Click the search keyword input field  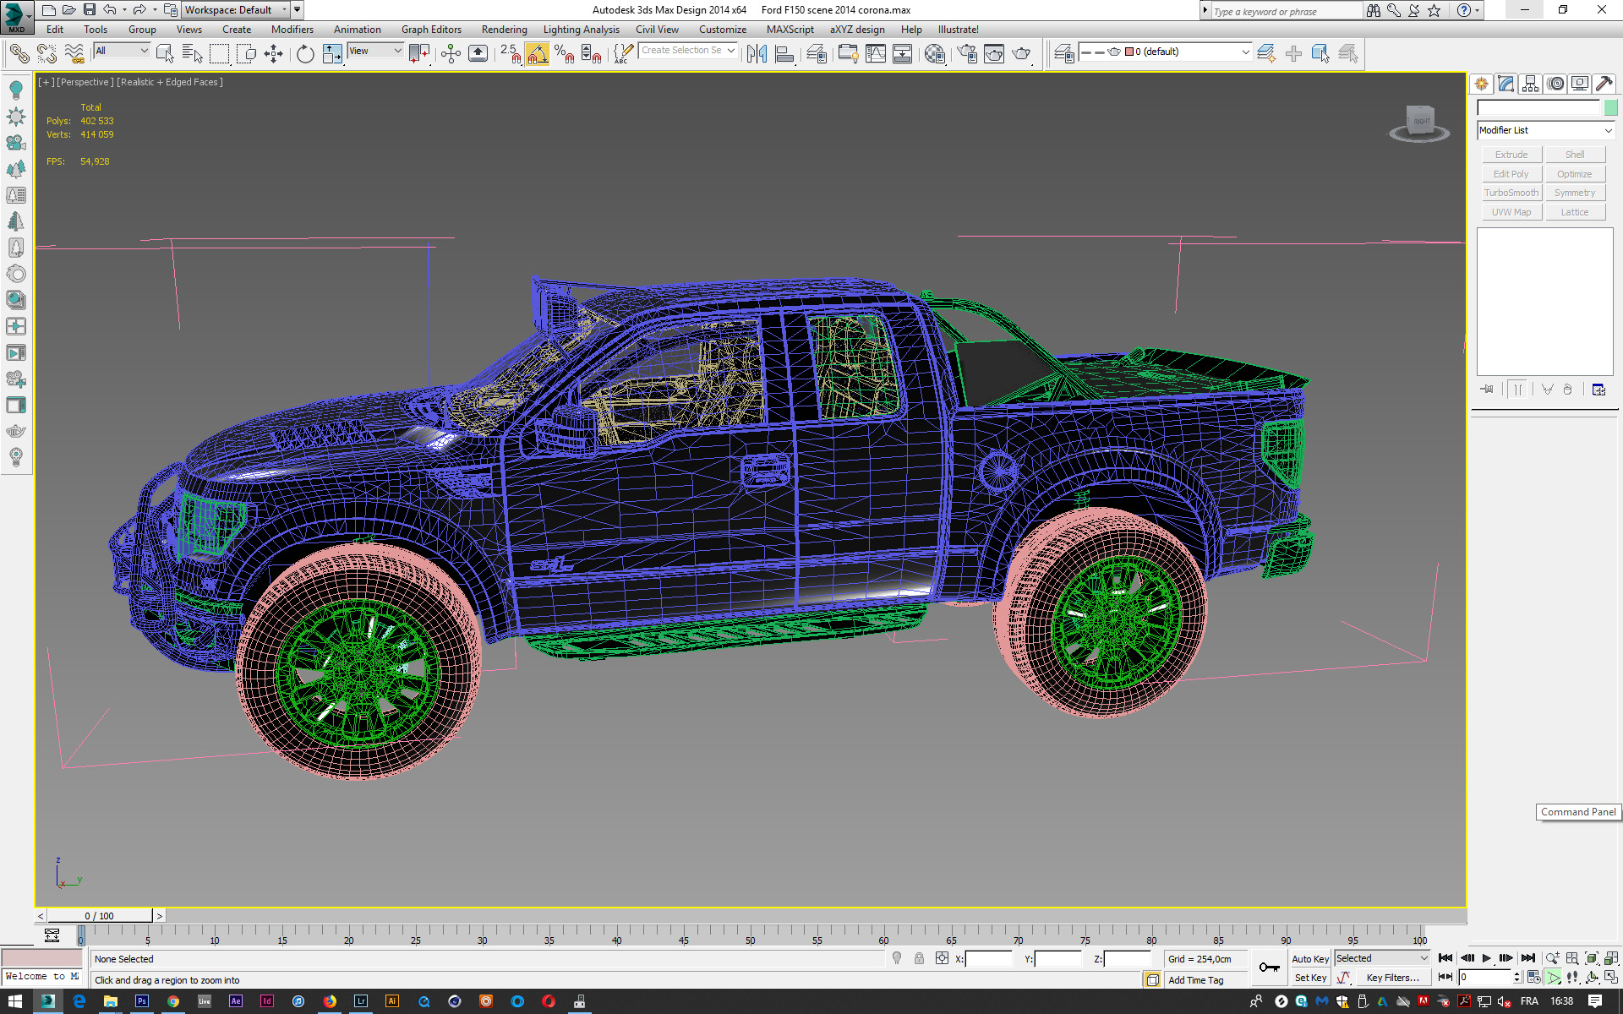[1287, 11]
